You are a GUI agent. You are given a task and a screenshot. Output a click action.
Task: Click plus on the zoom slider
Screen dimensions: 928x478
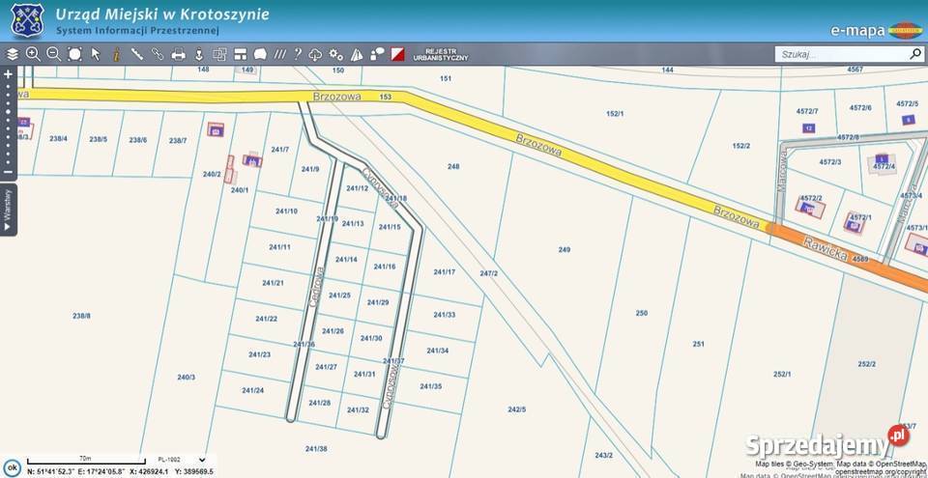[x=8, y=73]
